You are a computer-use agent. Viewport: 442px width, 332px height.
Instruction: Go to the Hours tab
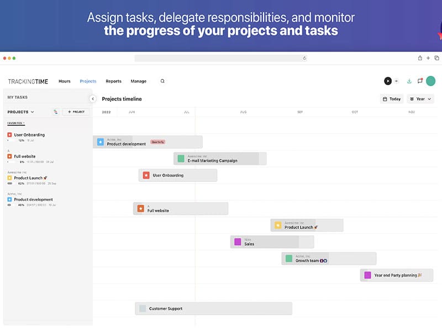tap(65, 81)
